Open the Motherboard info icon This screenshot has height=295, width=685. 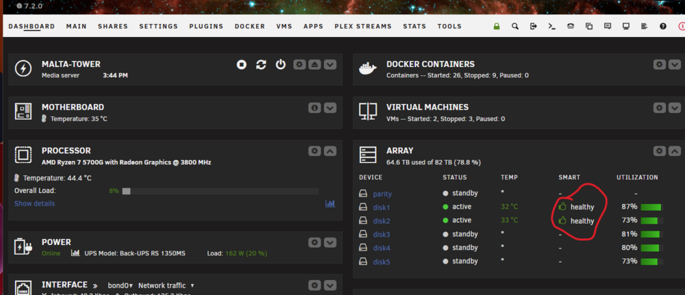click(x=314, y=107)
